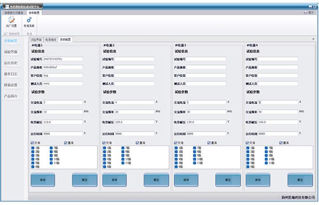Viewport: 319px width, 205px height.
Task: Open 参数配置 in the left sidebar
Action: tap(11, 41)
